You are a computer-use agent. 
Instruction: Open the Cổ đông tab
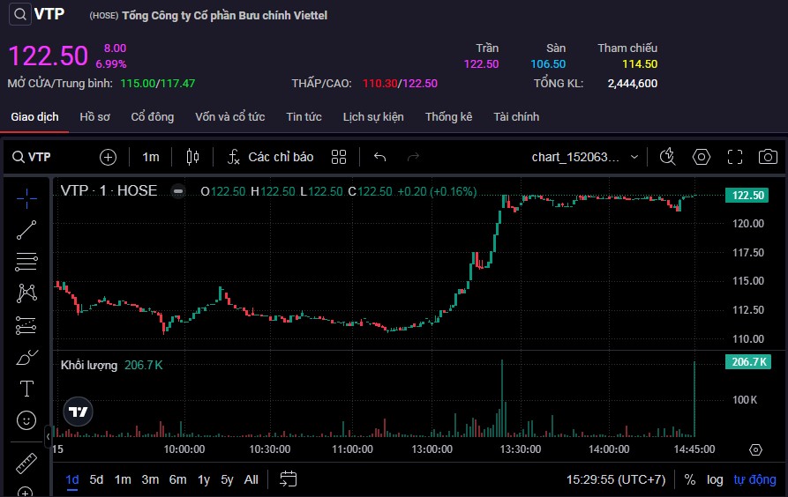[153, 117]
